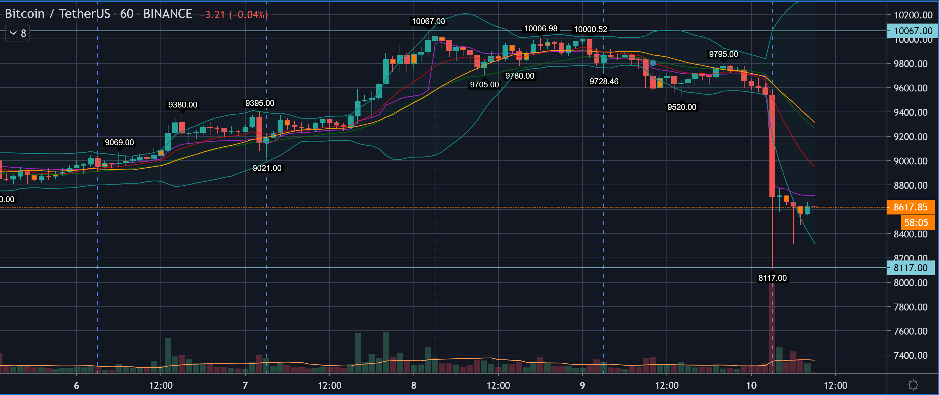Click the blue circle marker on chart
This screenshot has width=939, height=395.
pyautogui.click(x=653, y=63)
